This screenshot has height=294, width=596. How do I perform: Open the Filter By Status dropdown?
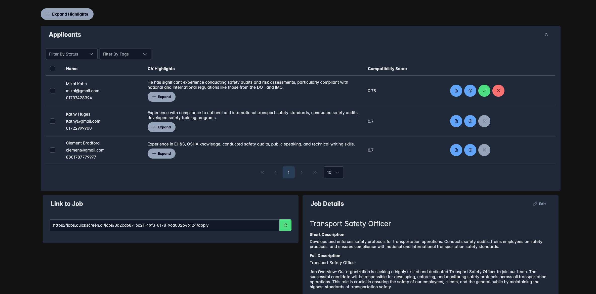(x=71, y=54)
